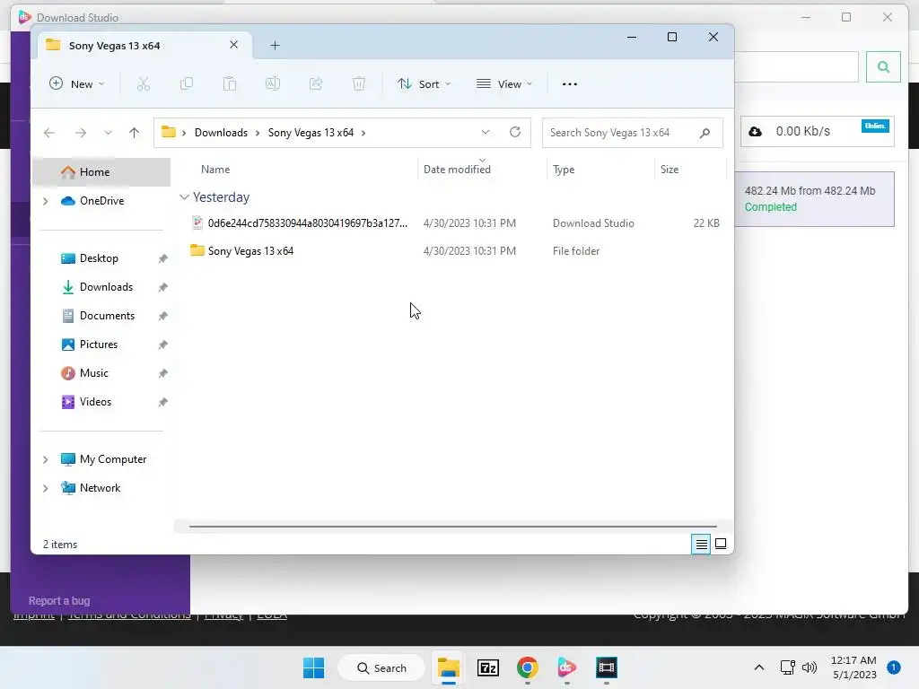Click green search button in Download Studio

tap(883, 66)
